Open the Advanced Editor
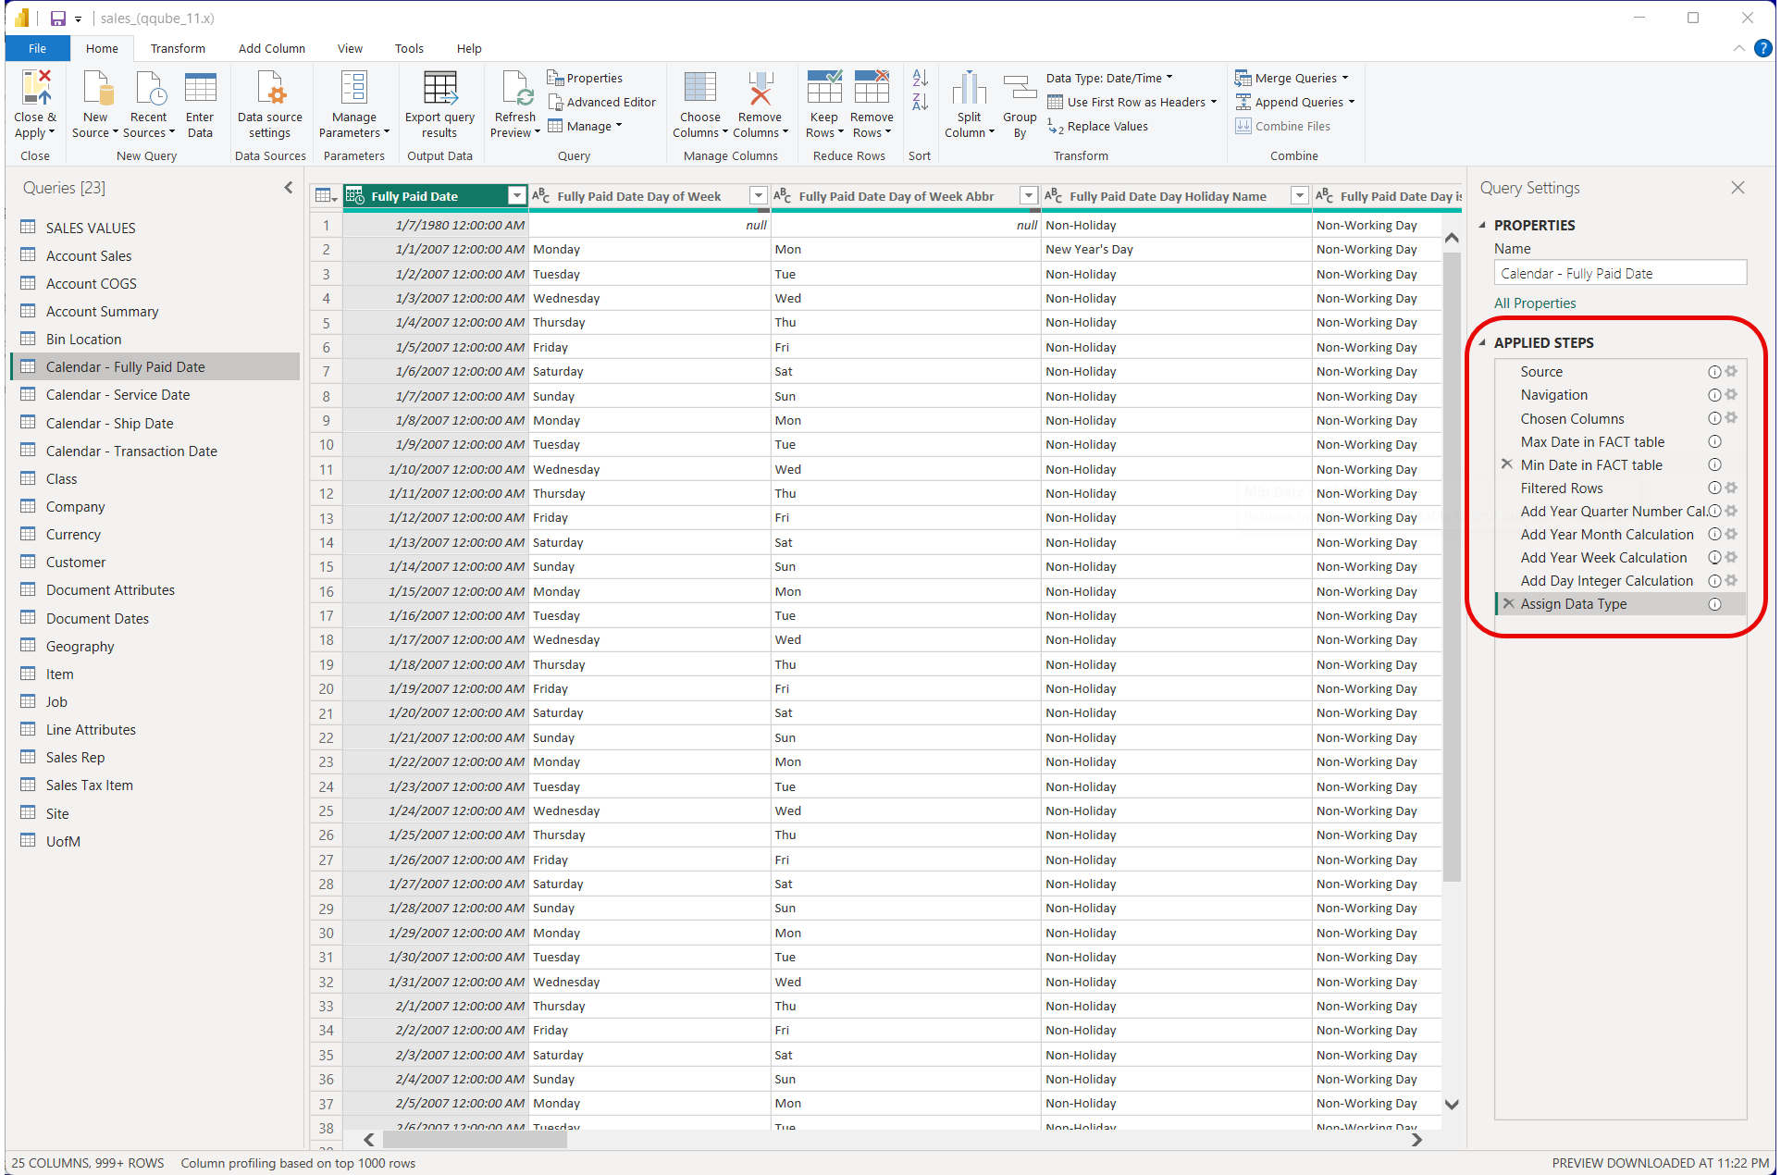Image resolution: width=1781 pixels, height=1175 pixels. tap(601, 102)
